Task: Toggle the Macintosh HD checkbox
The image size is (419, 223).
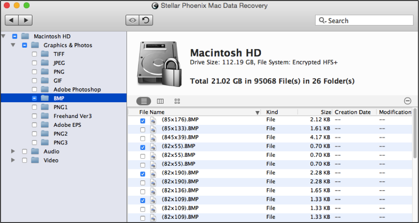Action: 15,36
